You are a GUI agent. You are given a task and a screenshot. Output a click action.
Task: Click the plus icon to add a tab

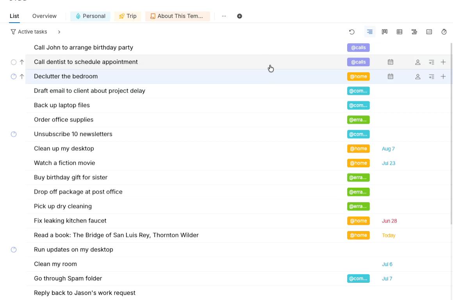pos(239,16)
